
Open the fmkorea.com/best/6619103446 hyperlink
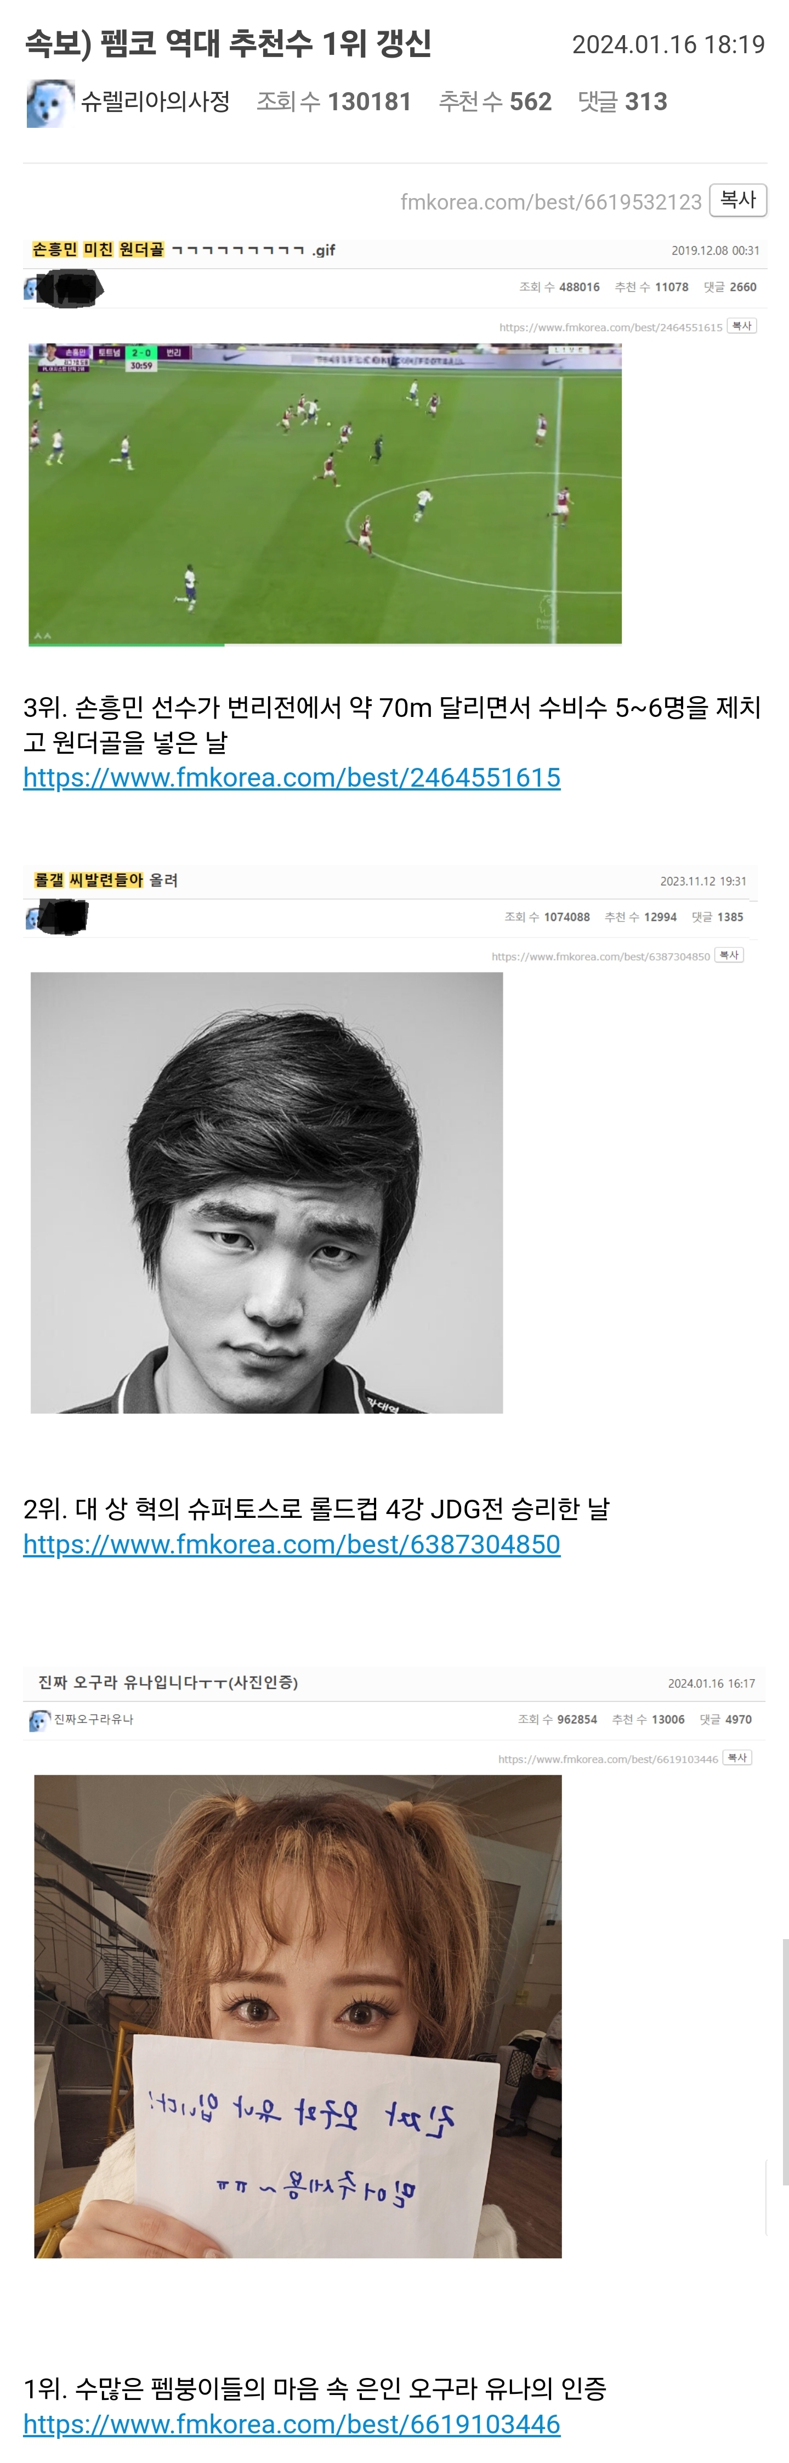(x=291, y=2424)
